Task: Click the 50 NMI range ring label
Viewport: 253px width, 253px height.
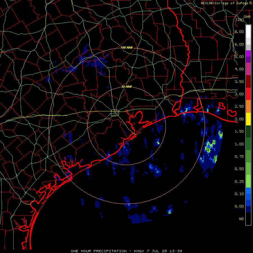Action: click(126, 87)
